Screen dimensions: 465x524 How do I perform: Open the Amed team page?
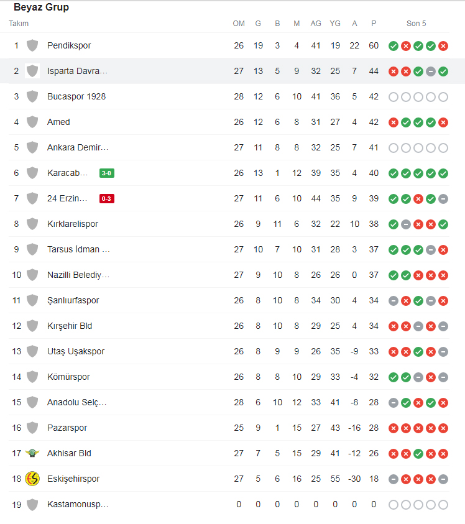coord(58,122)
